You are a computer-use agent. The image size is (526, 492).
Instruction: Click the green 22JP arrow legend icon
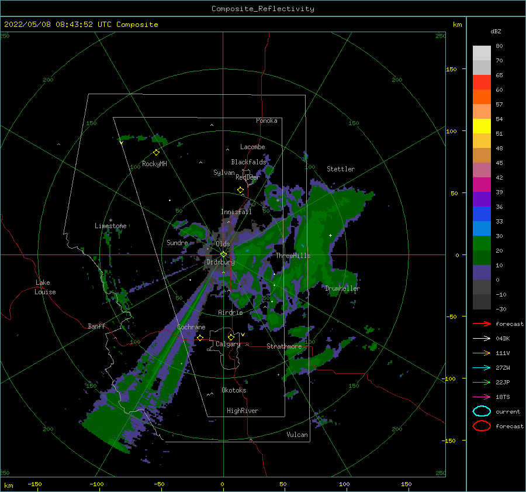[482, 382]
